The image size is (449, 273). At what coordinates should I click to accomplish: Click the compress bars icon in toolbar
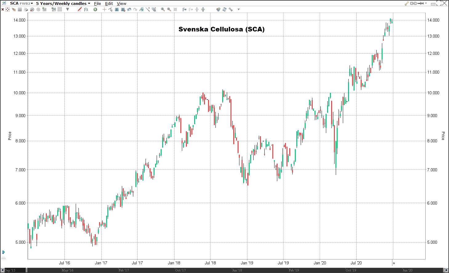(191, 10)
